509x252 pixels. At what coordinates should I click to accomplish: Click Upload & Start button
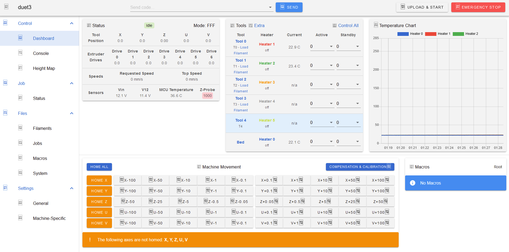click(x=422, y=7)
